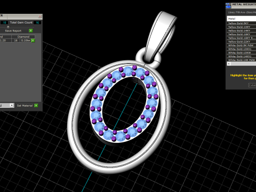
Task: Select White Gold 10KW entry
Action: 242,53
